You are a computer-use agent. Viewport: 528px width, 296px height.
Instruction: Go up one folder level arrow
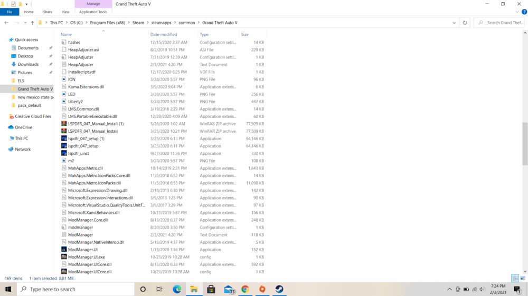point(32,23)
